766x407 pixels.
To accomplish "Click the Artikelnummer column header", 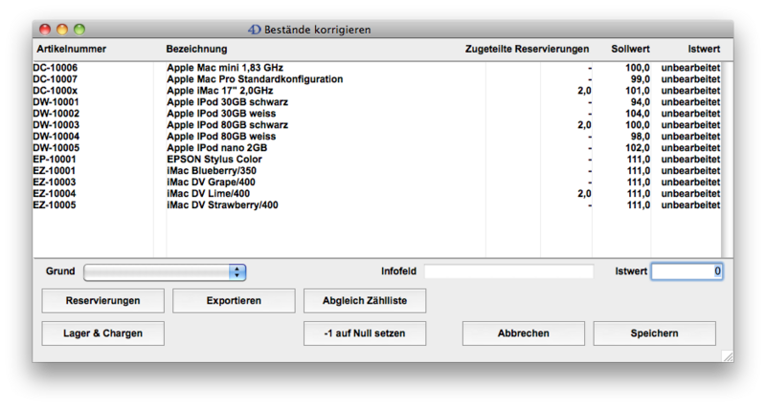I will coord(72,49).
